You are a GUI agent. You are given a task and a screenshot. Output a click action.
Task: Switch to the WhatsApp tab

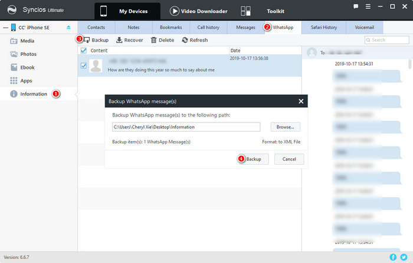point(283,27)
